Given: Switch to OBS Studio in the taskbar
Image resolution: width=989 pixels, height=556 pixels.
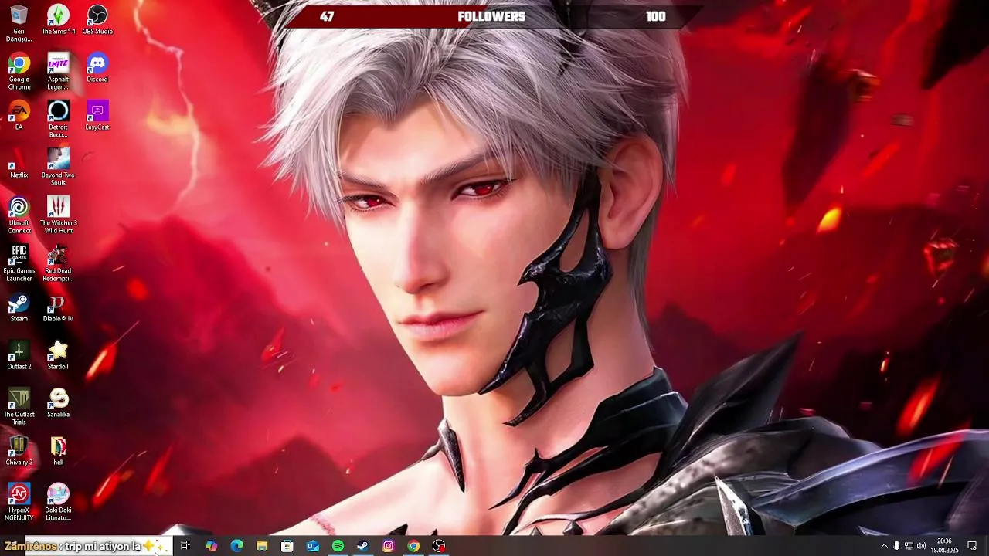Looking at the screenshot, I should click(x=439, y=546).
